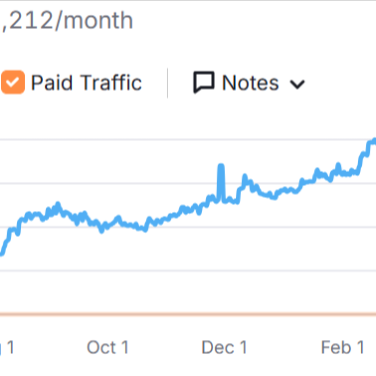Click the Notes speech bubble icon
Screen dimensions: 376x376
[204, 83]
